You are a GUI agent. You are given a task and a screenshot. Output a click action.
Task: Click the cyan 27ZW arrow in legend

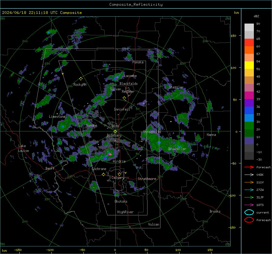tap(249, 190)
